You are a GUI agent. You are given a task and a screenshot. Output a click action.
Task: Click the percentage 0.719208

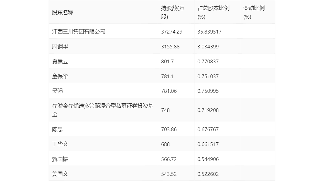pyautogui.click(x=208, y=110)
